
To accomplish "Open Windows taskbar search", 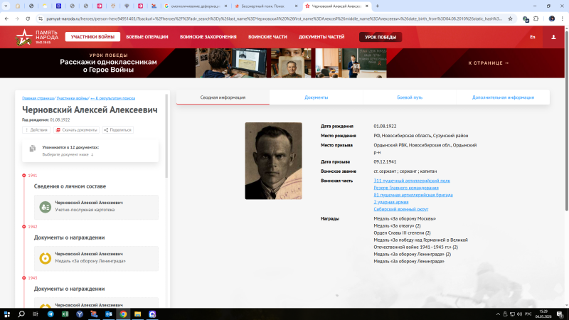I will tap(21, 314).
